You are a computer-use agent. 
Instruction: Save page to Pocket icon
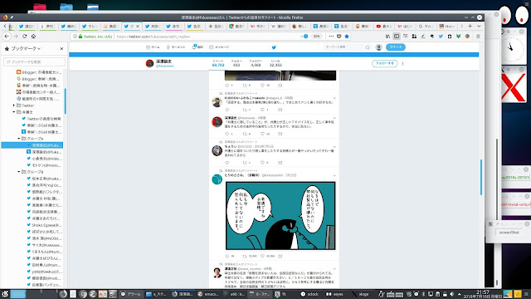pos(339,37)
